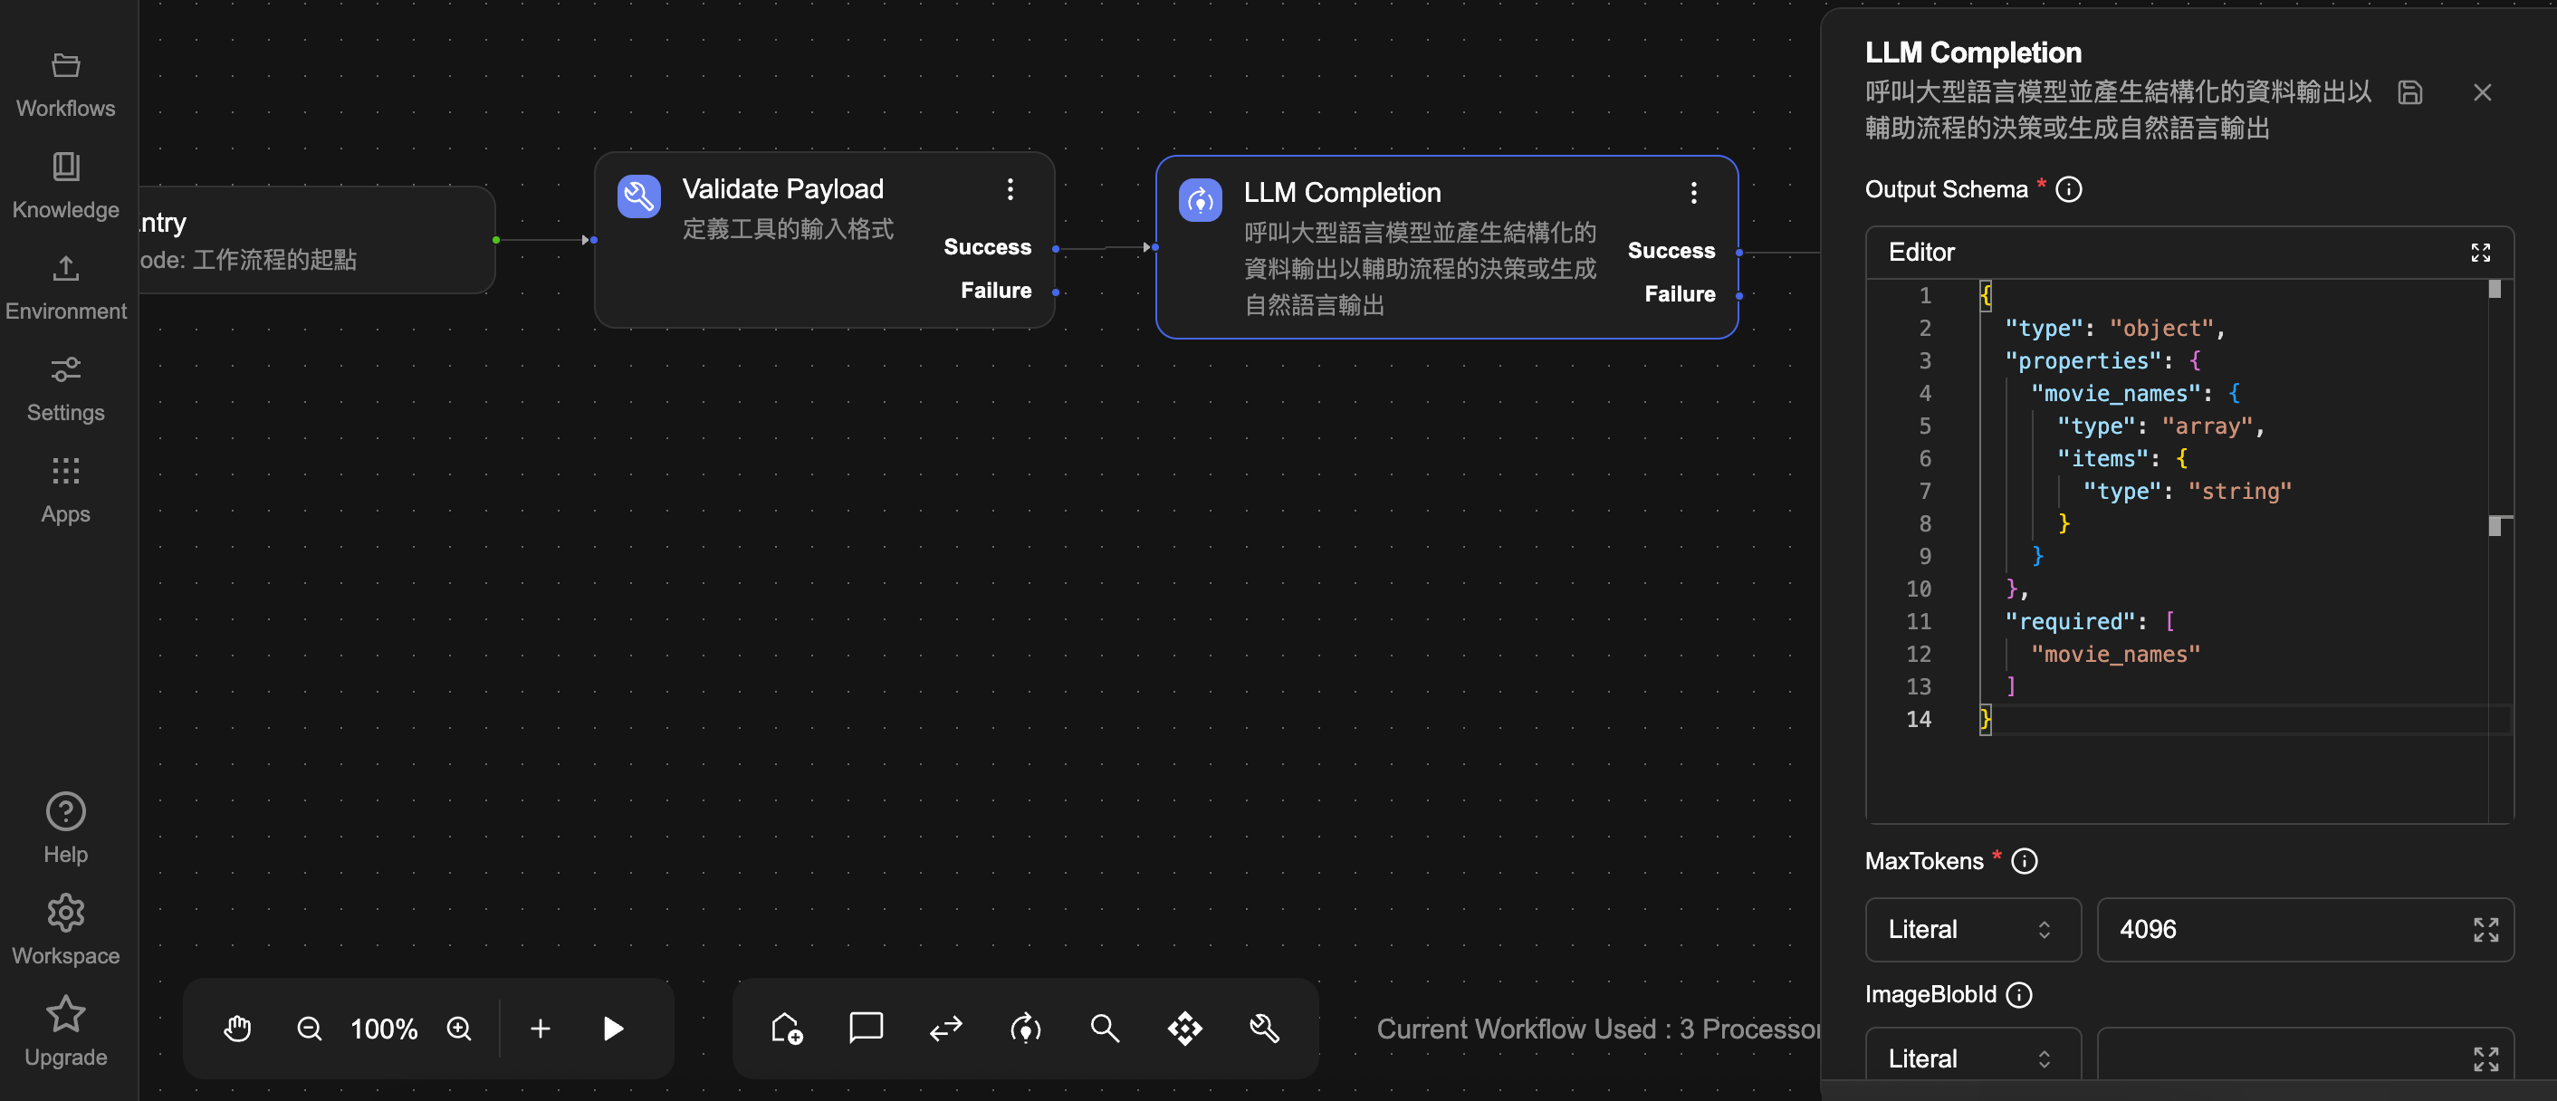Go to Knowledge in the sidebar
Viewport: 2557px width, 1101px height.
[65, 186]
